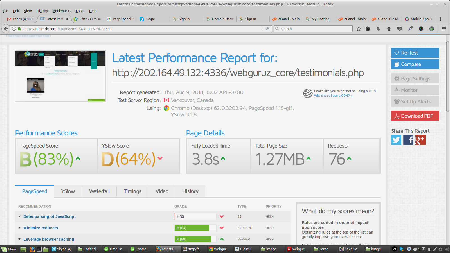Click the Download PDF button
The width and height of the screenshot is (450, 253).
[415, 116]
